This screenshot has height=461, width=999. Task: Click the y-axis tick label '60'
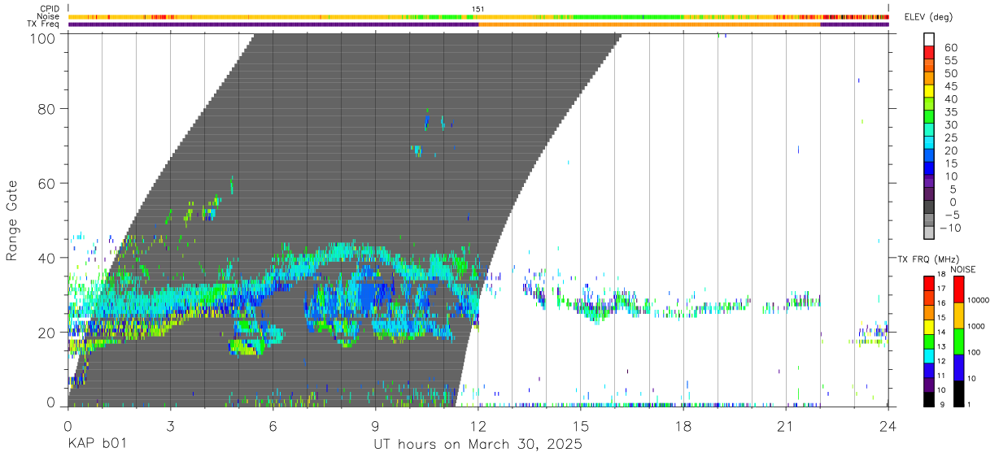coord(47,183)
